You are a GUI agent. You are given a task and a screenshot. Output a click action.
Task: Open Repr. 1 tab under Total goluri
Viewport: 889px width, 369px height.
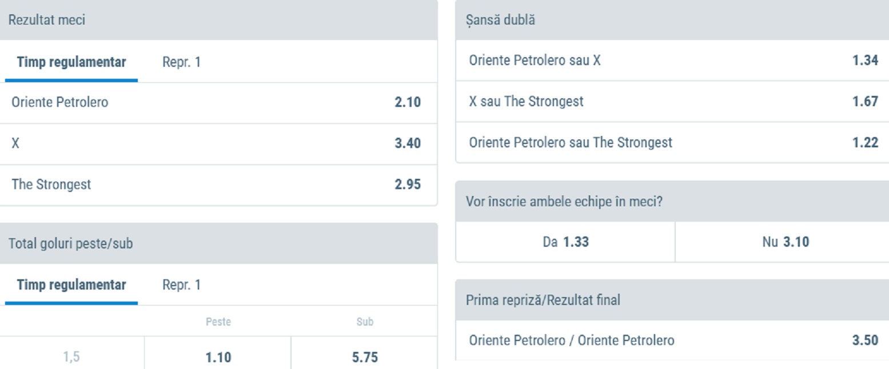click(x=182, y=284)
